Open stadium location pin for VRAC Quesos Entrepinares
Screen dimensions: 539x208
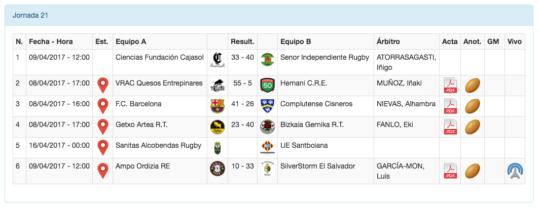tap(103, 85)
